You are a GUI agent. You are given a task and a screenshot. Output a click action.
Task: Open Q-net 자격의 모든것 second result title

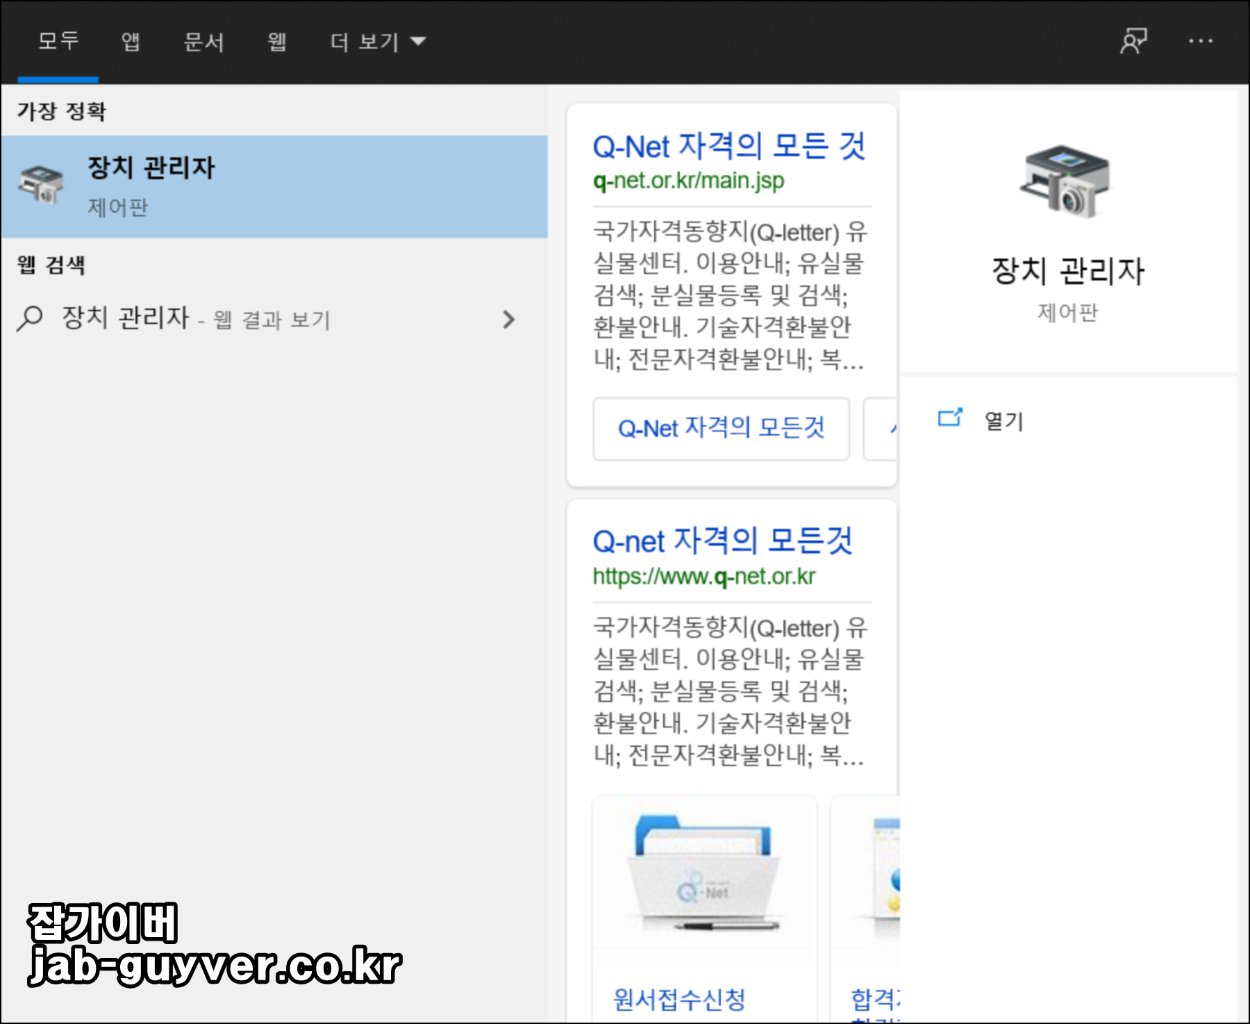point(722,541)
